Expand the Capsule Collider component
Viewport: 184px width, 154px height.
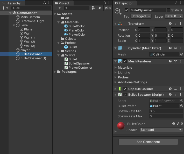pyautogui.click(x=116, y=89)
